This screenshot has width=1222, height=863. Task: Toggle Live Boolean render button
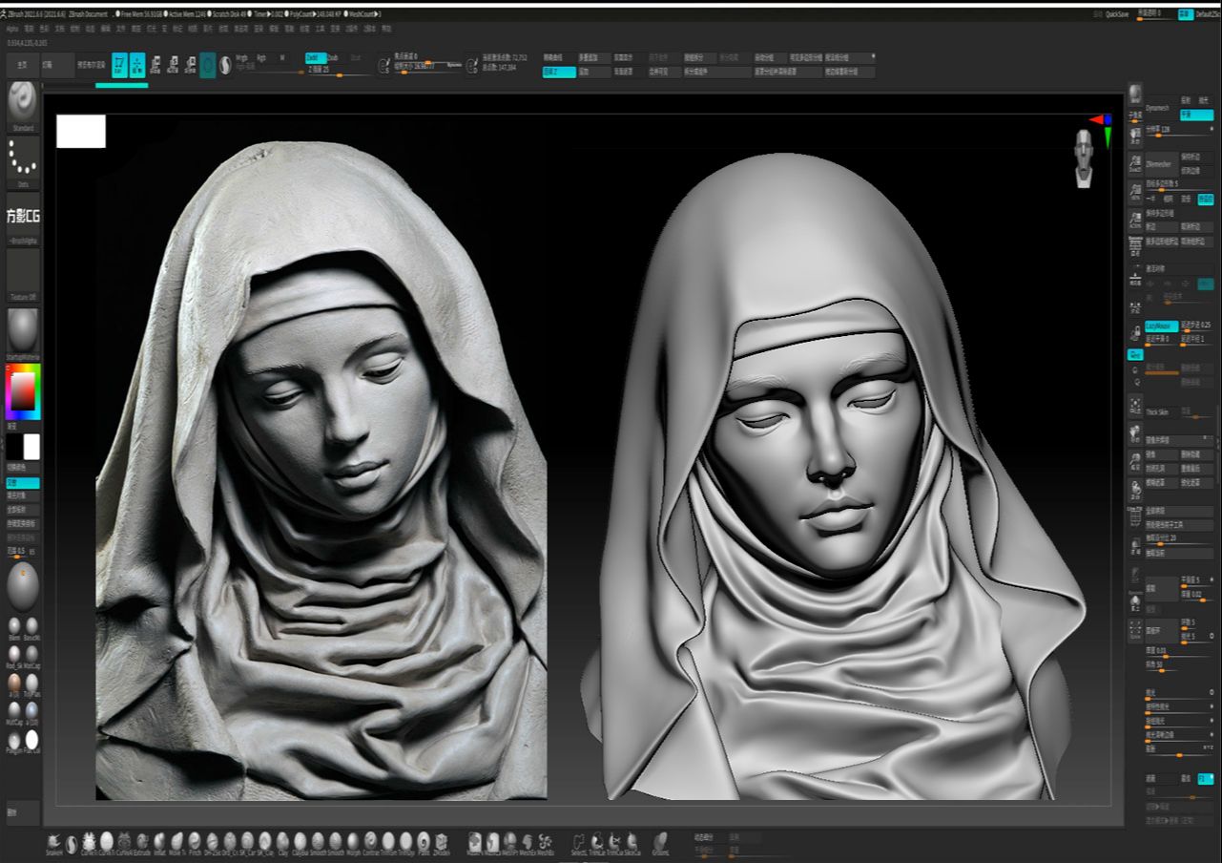(91, 65)
